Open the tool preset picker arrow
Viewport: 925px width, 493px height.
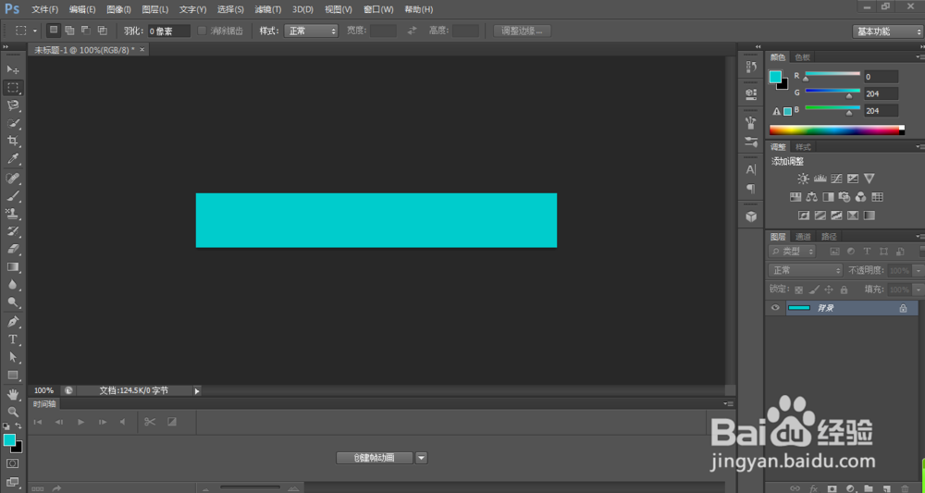pos(35,31)
